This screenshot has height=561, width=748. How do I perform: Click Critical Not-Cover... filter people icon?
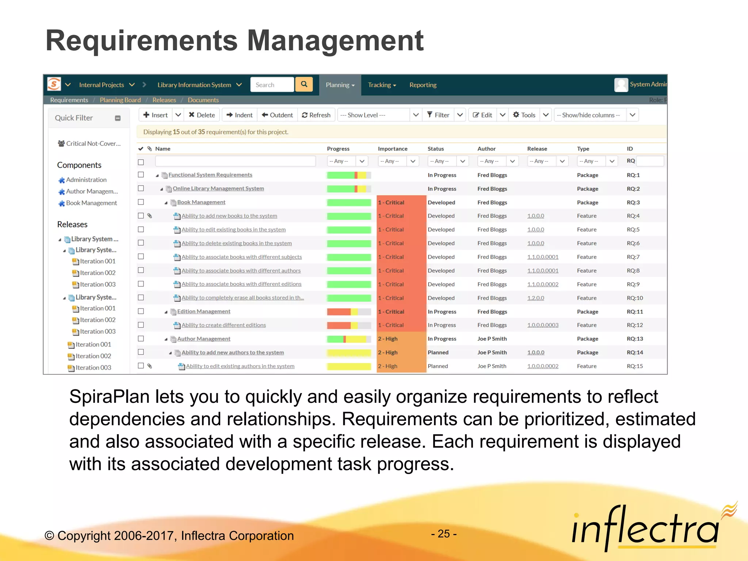point(61,144)
